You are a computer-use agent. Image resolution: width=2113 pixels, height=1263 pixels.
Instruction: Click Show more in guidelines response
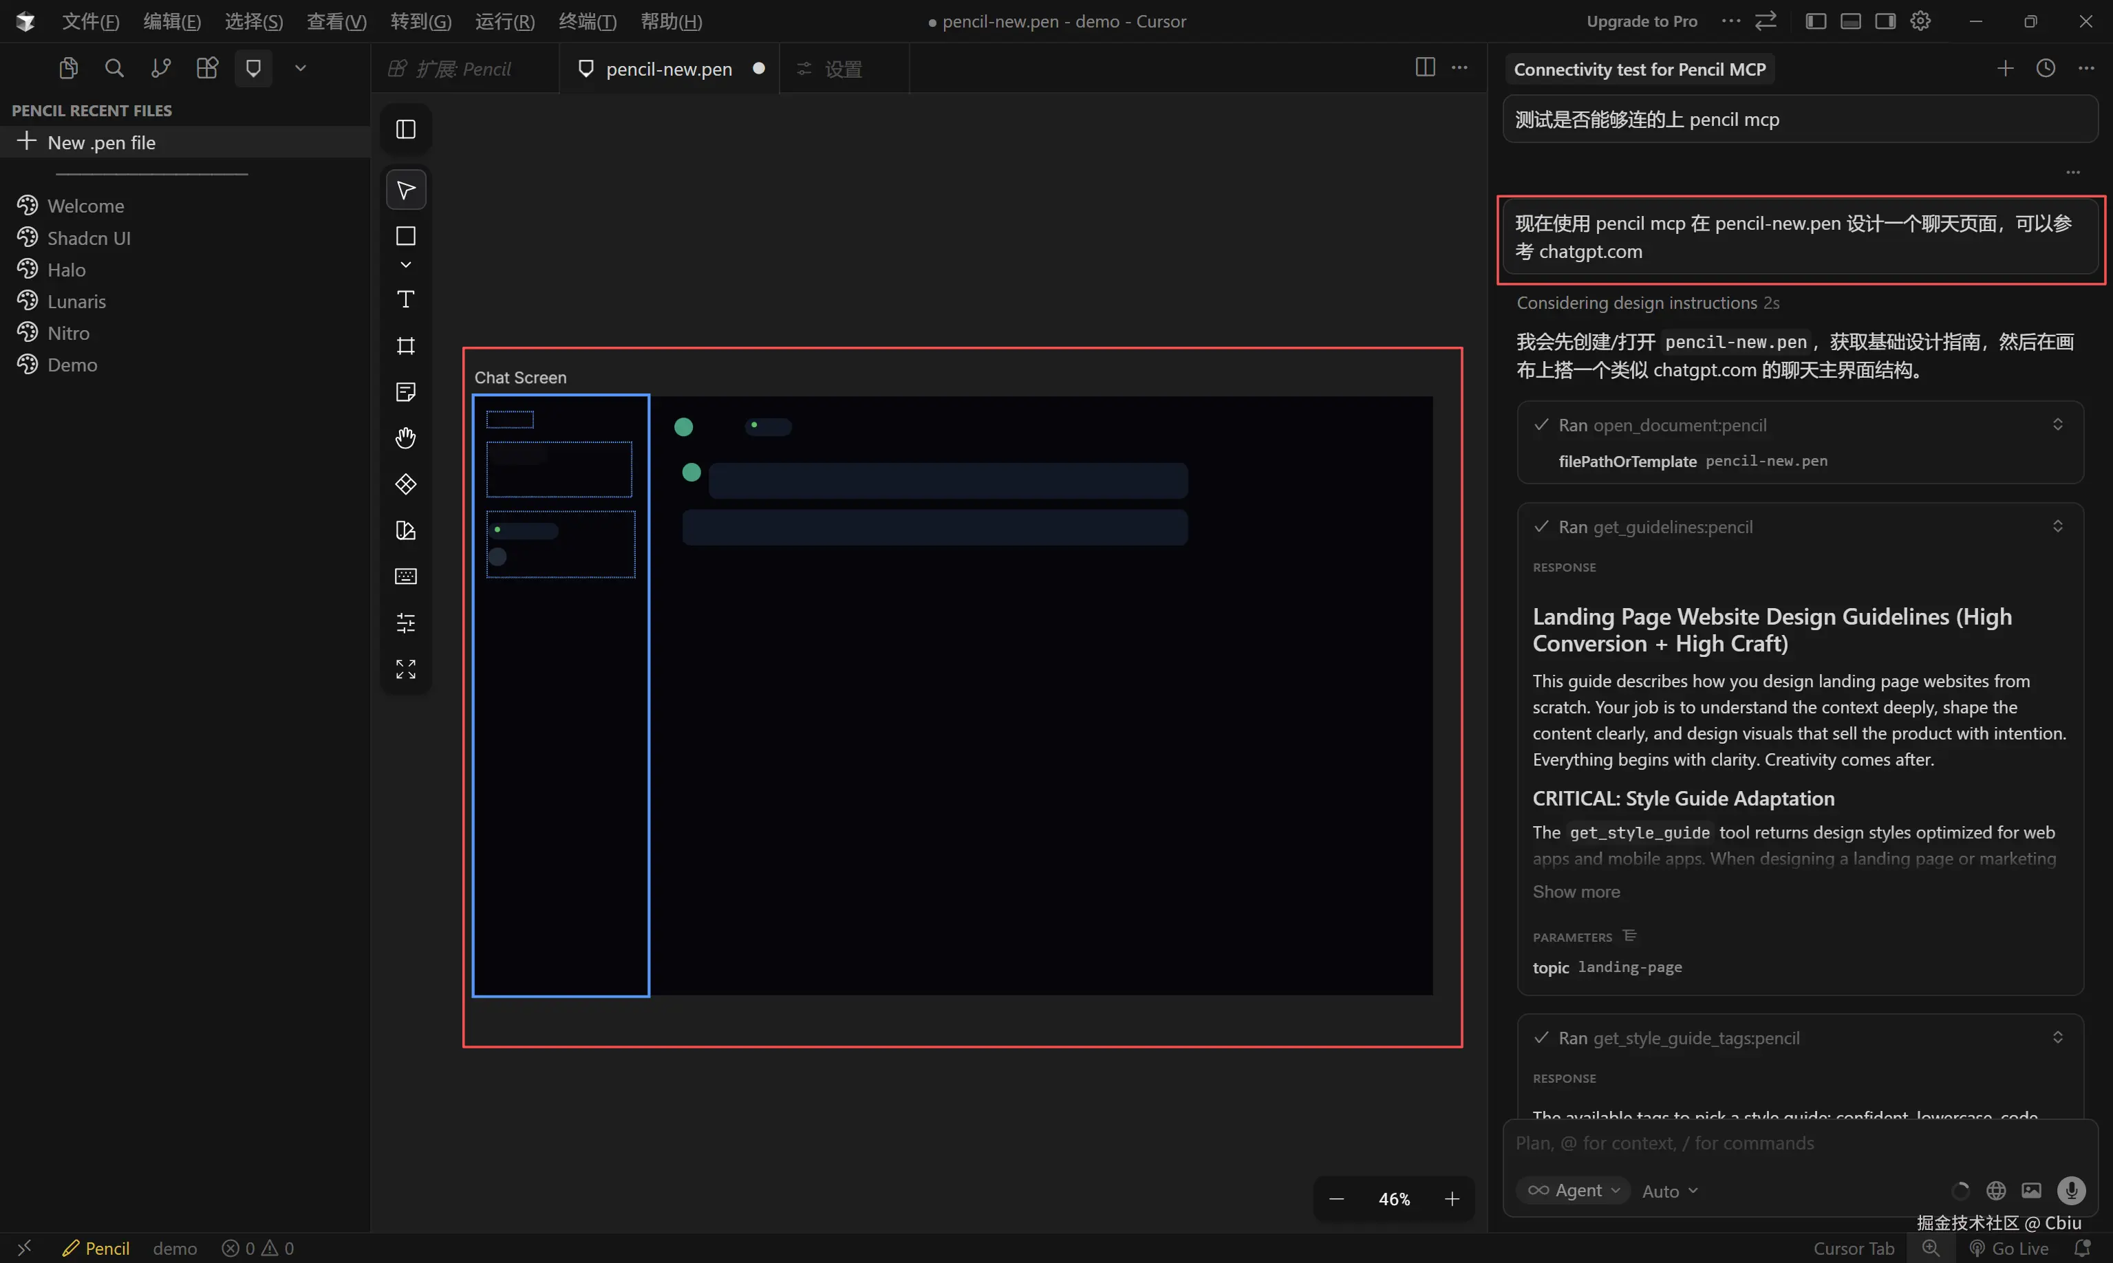click(x=1576, y=891)
